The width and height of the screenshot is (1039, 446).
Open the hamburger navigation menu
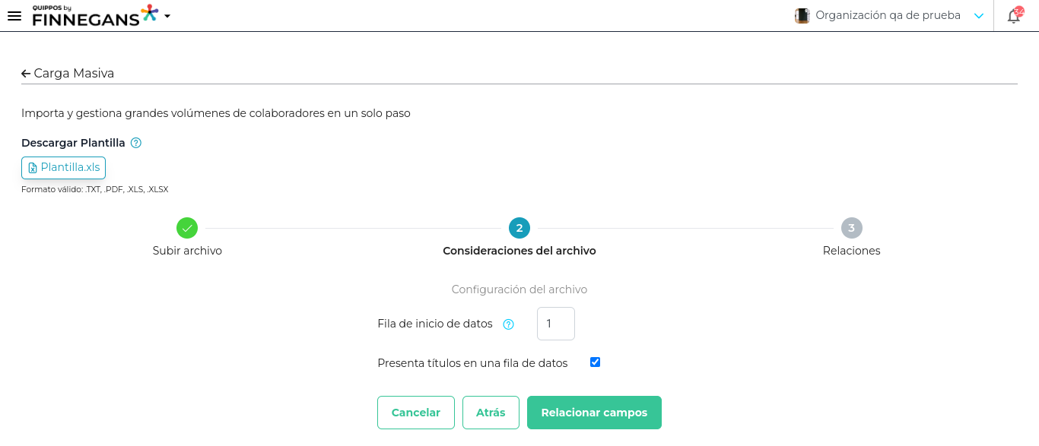(x=14, y=16)
